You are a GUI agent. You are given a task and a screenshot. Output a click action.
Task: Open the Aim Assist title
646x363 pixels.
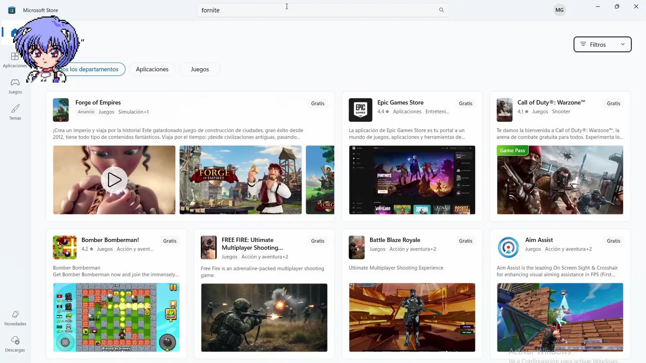(x=539, y=240)
